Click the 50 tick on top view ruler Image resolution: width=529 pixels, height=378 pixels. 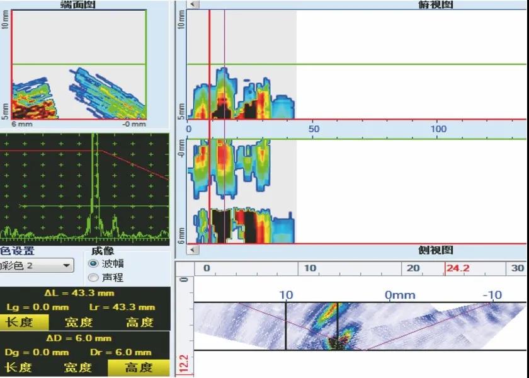tap(314, 129)
